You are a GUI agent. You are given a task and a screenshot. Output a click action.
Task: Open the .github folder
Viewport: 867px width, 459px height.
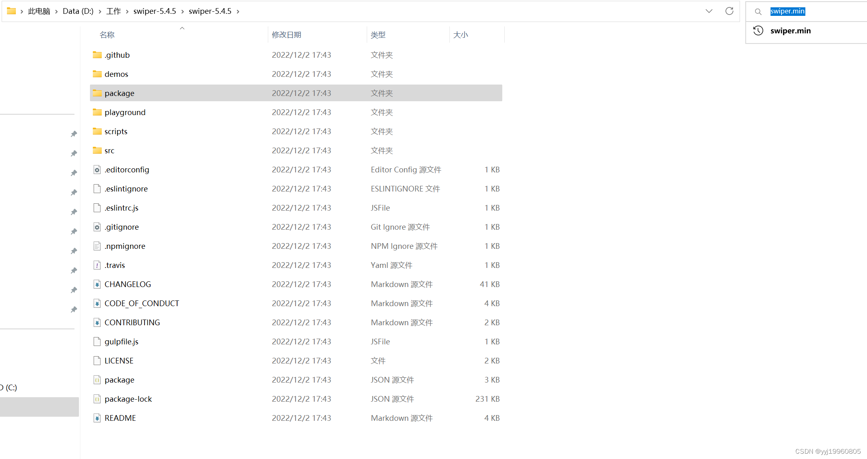(x=117, y=54)
